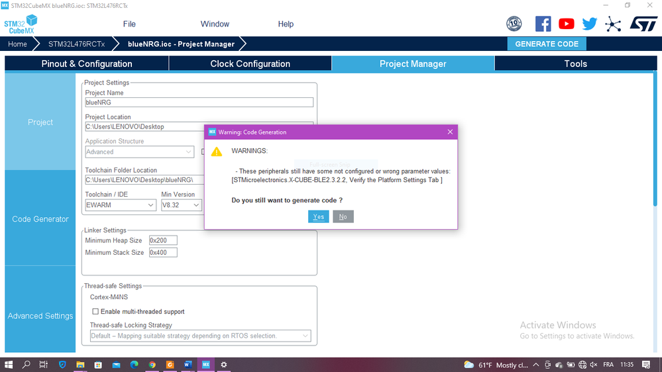The image size is (662, 372).
Task: Click the GENERATE CODE button
Action: pyautogui.click(x=547, y=44)
